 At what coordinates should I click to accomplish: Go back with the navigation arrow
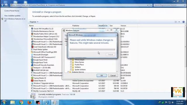(2, 5)
